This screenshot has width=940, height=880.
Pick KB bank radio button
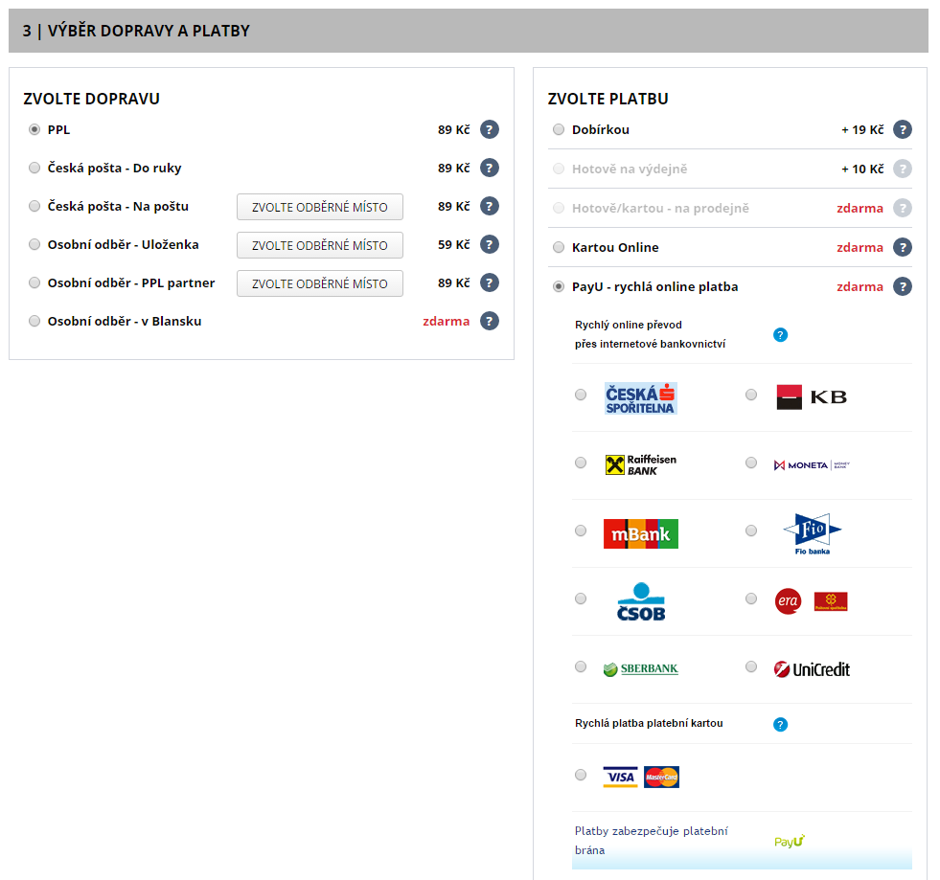tap(750, 395)
